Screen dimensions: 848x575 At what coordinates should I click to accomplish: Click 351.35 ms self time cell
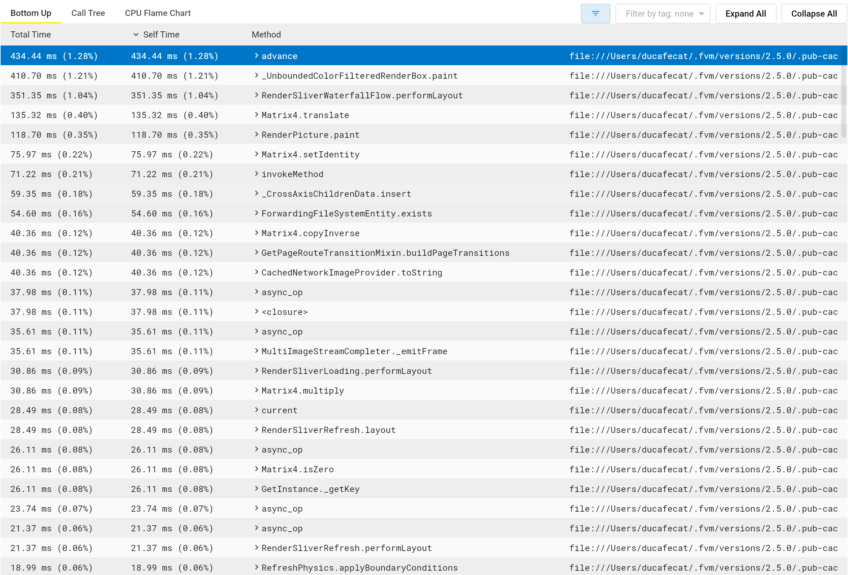175,96
